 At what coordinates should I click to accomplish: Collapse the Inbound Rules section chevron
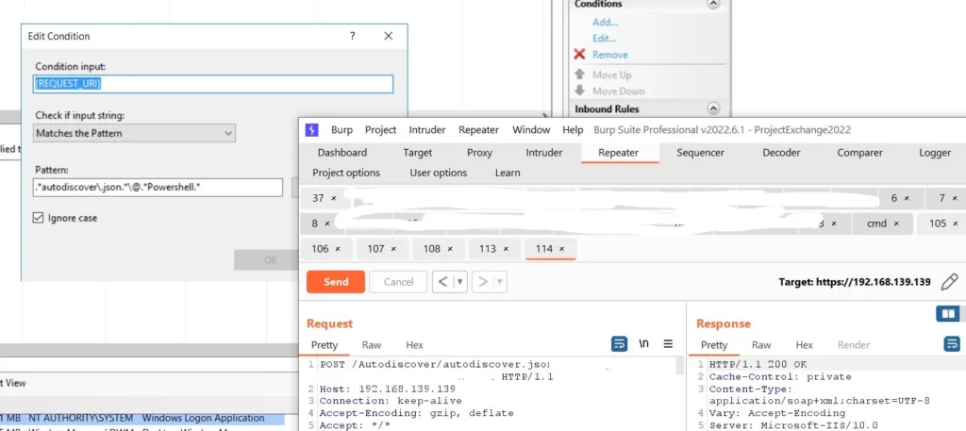[x=713, y=109]
